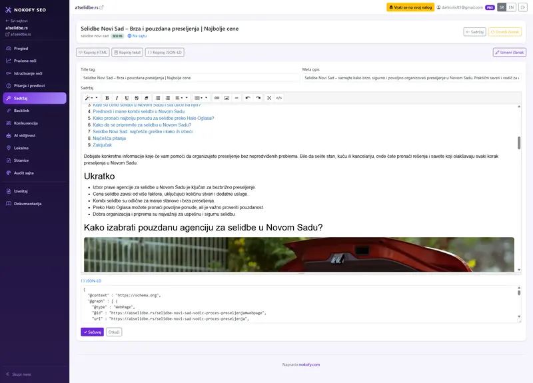Open Praćene reči in the sidebar
This screenshot has width=533, height=383.
pyautogui.click(x=35, y=61)
